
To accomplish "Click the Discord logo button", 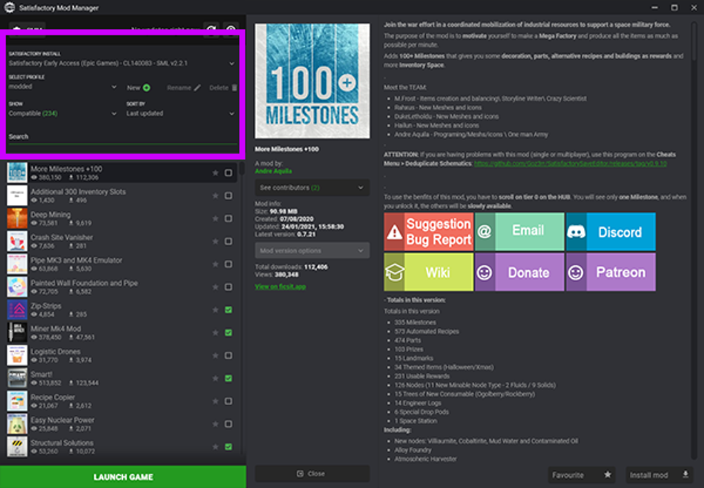I will pyautogui.click(x=611, y=232).
